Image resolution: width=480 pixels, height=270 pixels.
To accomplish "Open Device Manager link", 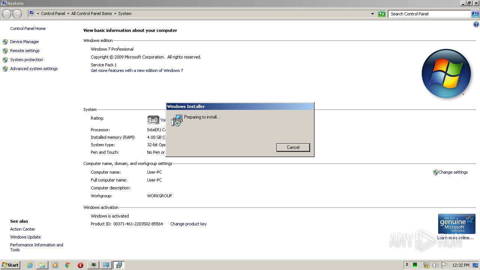I will coord(24,42).
